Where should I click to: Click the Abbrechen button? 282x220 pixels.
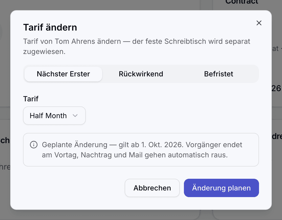152,188
